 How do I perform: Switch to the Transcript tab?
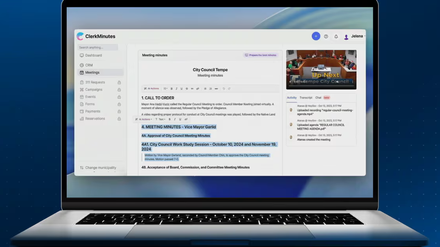[x=306, y=98]
